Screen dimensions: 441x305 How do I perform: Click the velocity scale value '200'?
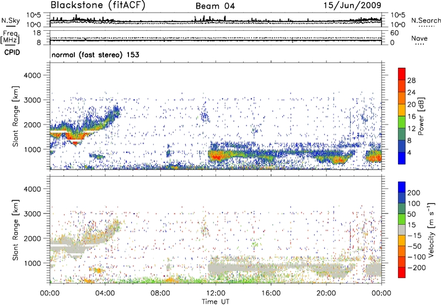click(x=414, y=193)
